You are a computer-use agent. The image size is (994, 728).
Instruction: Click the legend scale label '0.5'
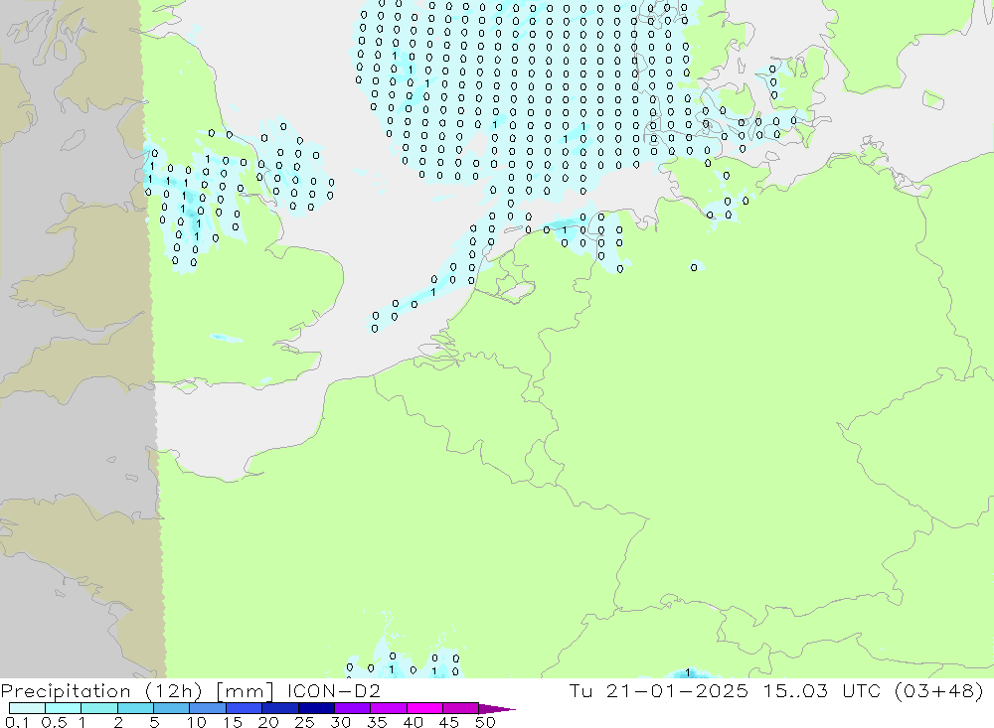click(54, 722)
